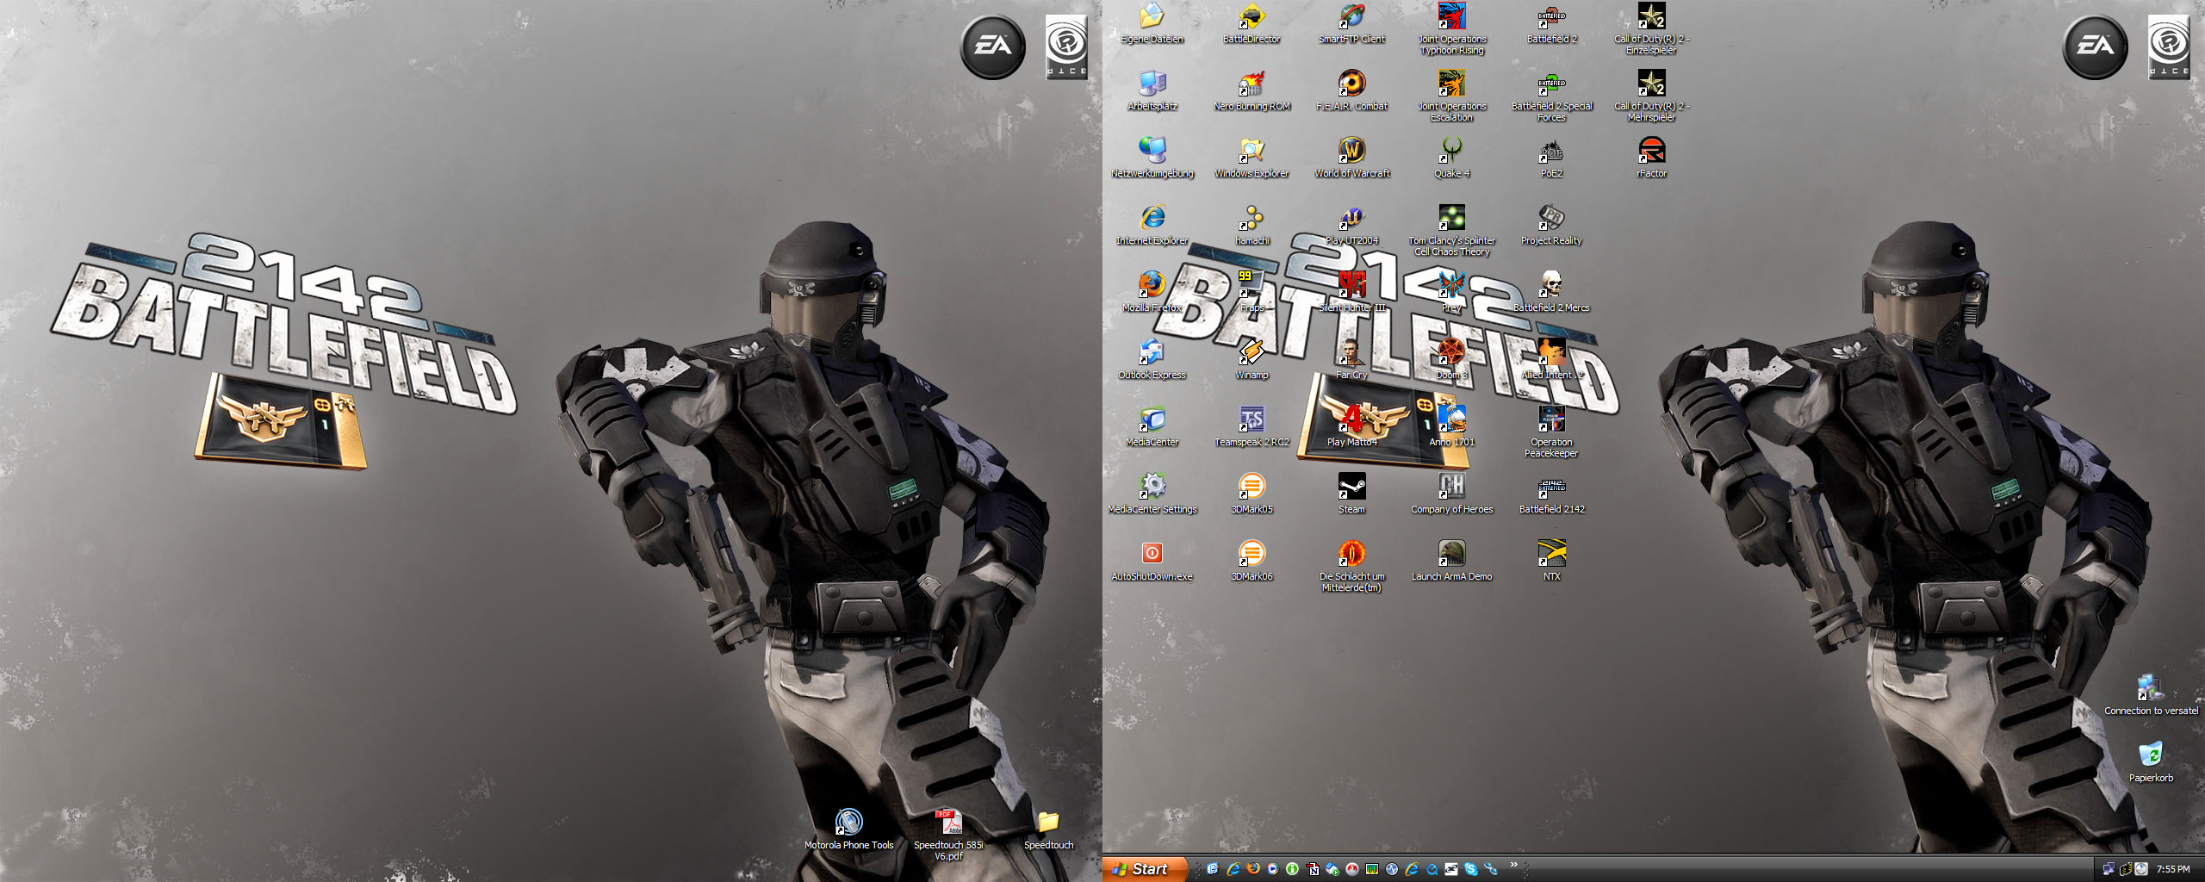
Task: Select the BattleDirector shortcut
Action: click(x=1252, y=23)
